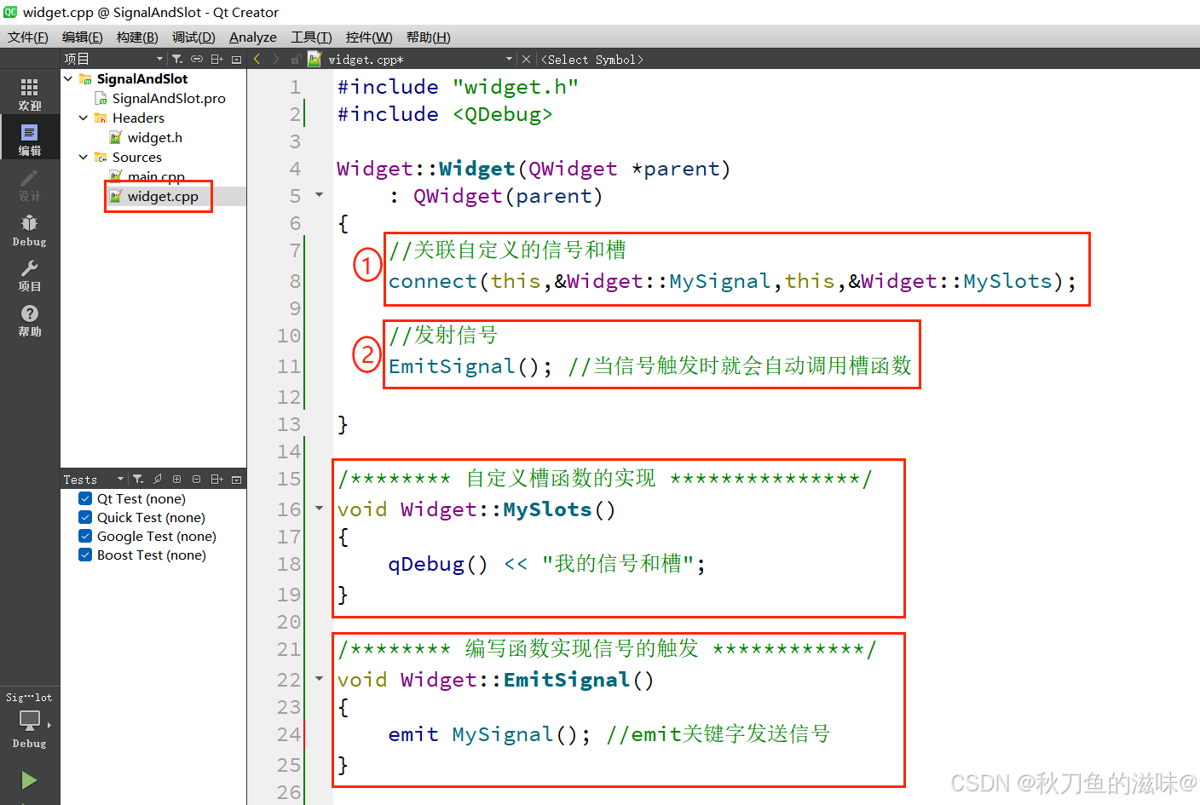Click the green Run button
This screenshot has height=805, width=1200.
(x=29, y=779)
